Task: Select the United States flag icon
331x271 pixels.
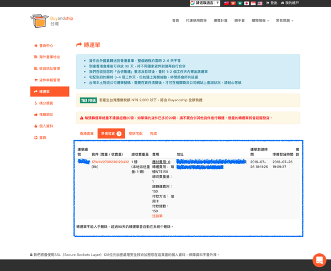Action: (x=260, y=3)
